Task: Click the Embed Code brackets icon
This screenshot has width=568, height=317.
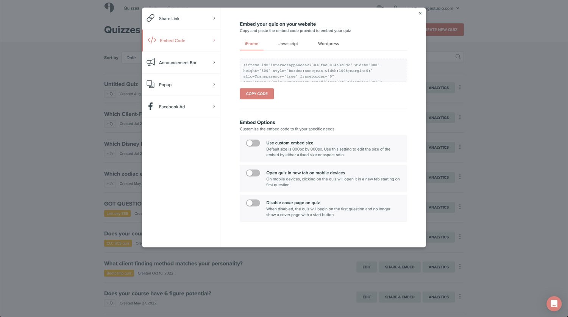Action: click(152, 40)
